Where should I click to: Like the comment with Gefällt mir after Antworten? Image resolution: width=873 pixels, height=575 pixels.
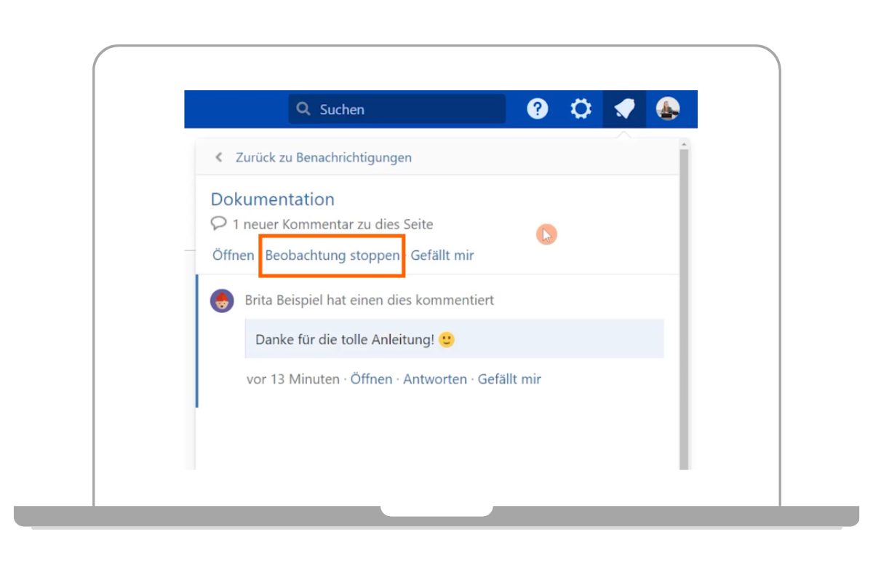[509, 379]
